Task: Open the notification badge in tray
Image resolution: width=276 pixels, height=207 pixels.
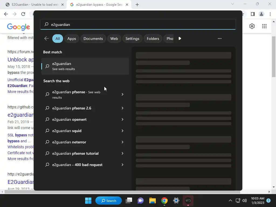Action: click(x=268, y=201)
